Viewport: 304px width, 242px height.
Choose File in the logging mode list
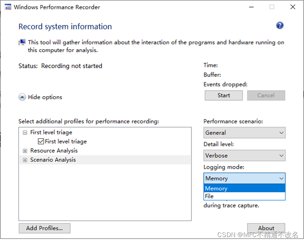point(244,196)
